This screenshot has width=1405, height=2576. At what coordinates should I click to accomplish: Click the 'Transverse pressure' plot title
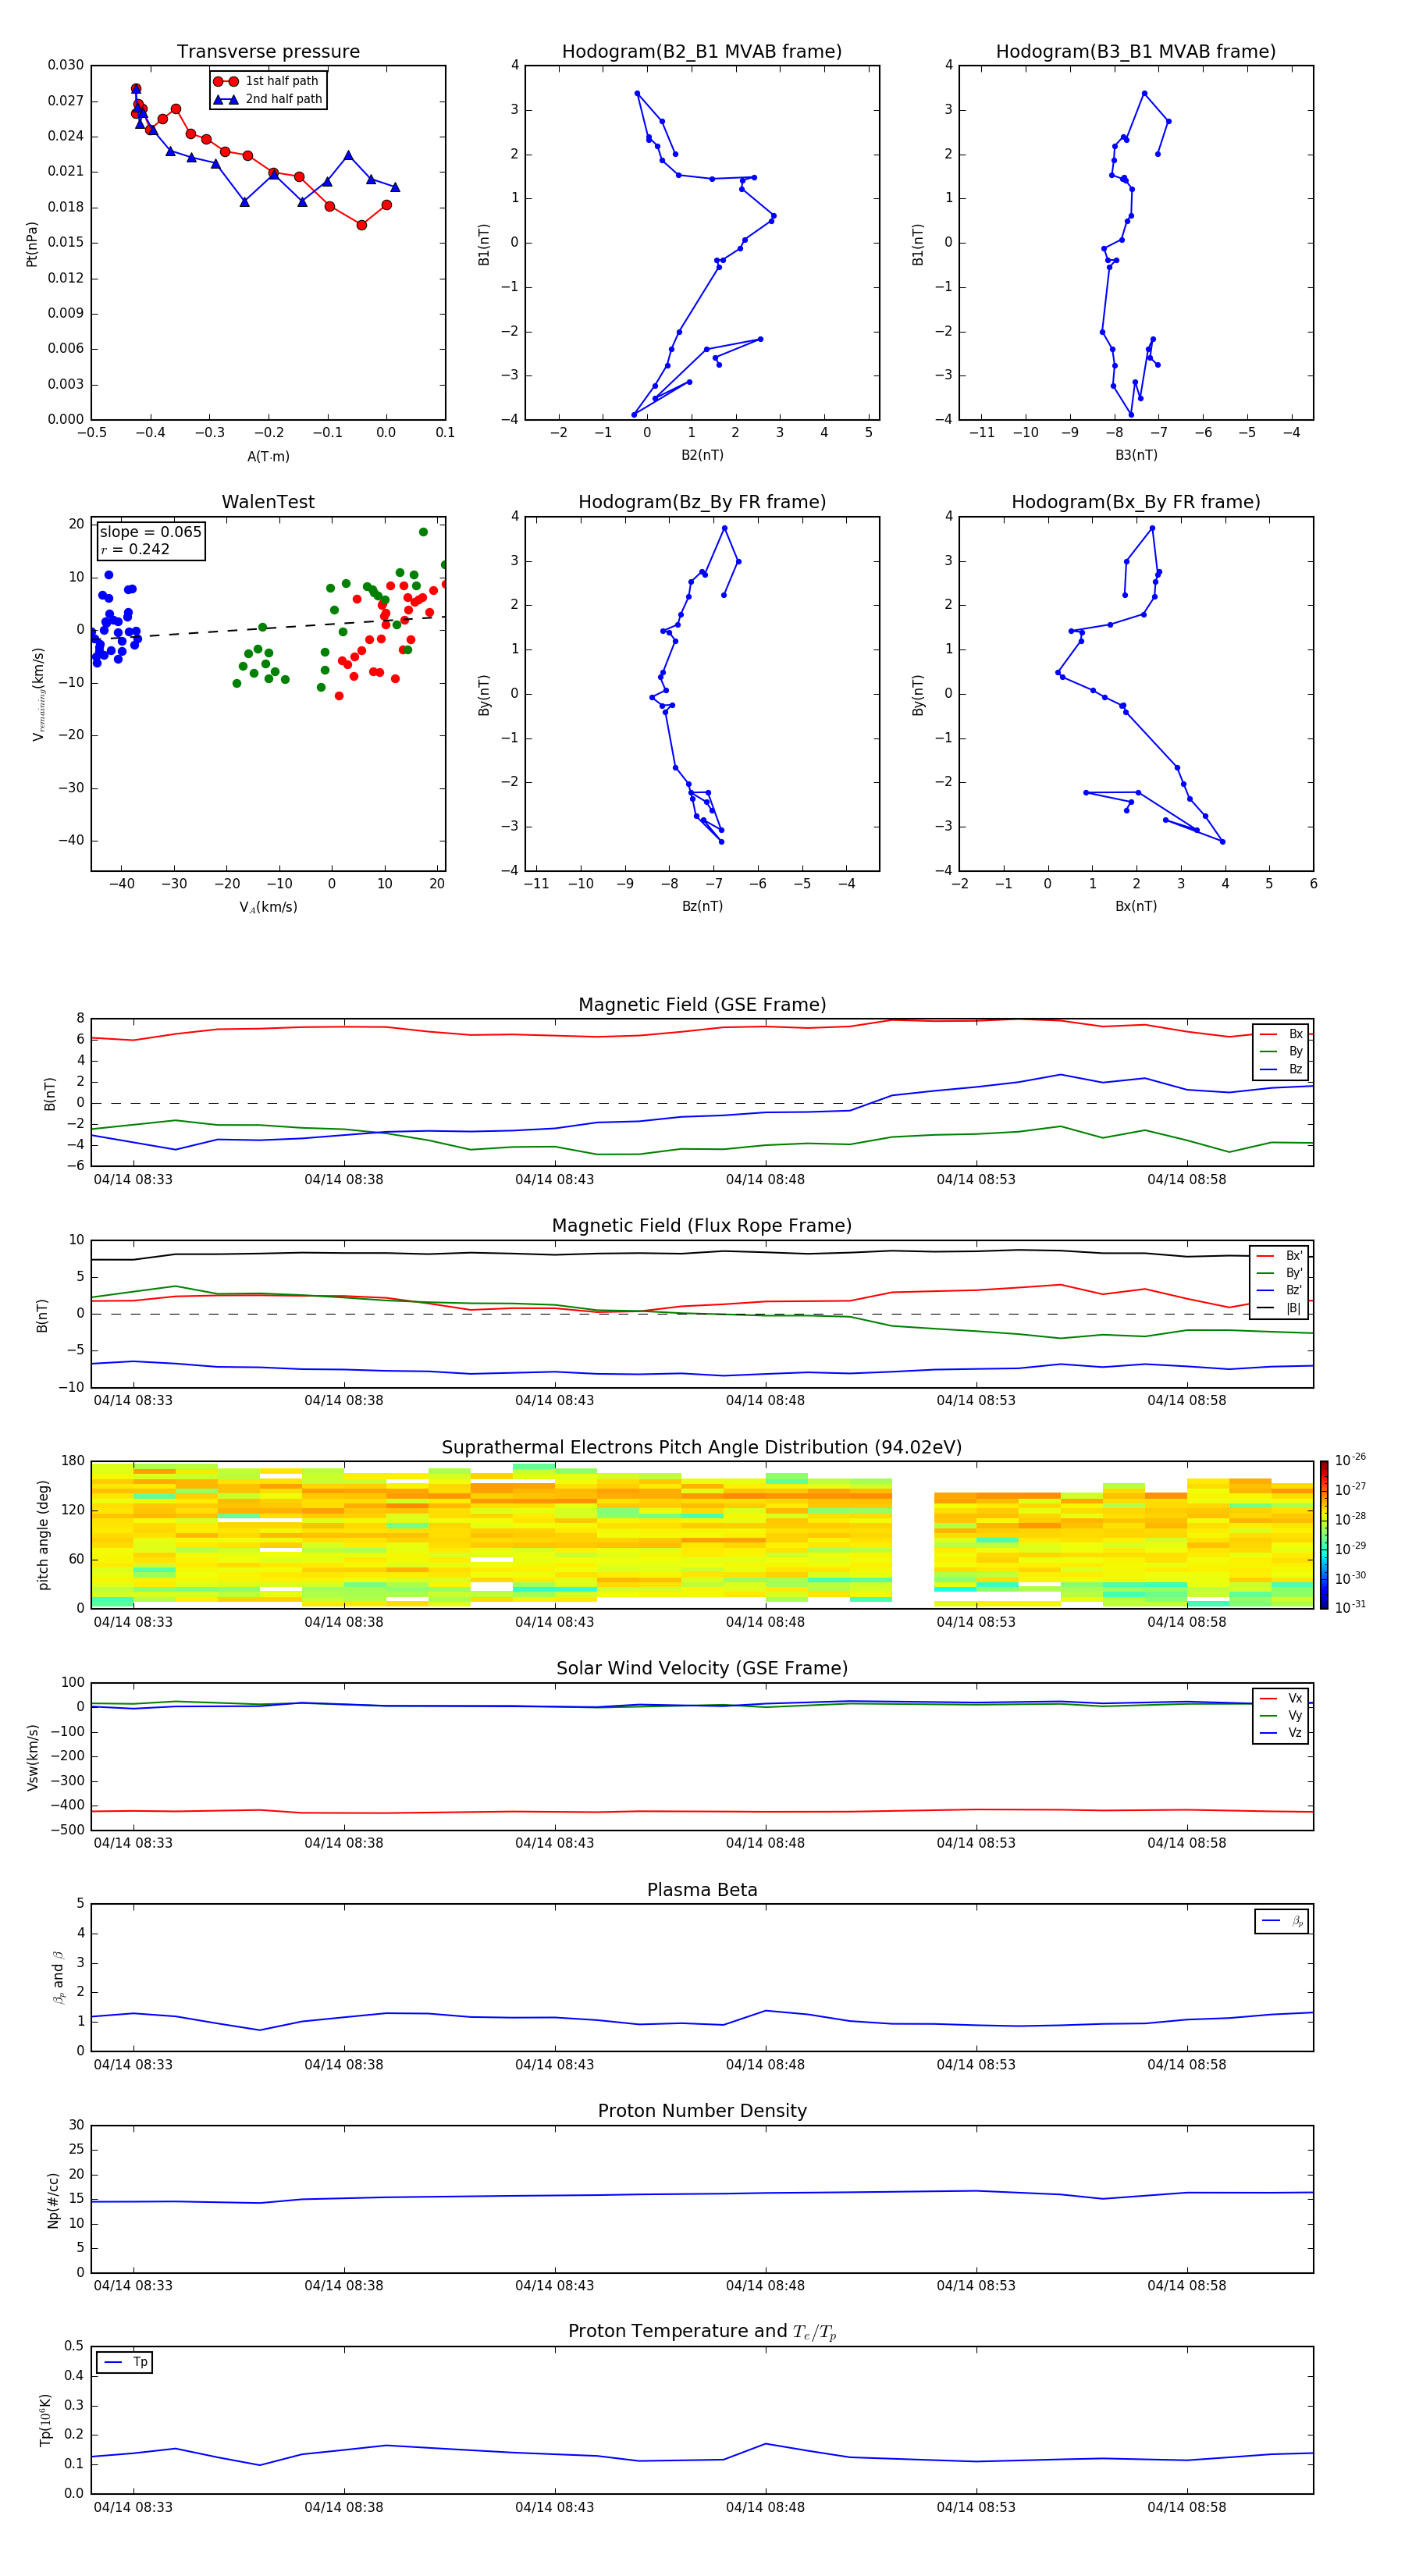tap(268, 52)
